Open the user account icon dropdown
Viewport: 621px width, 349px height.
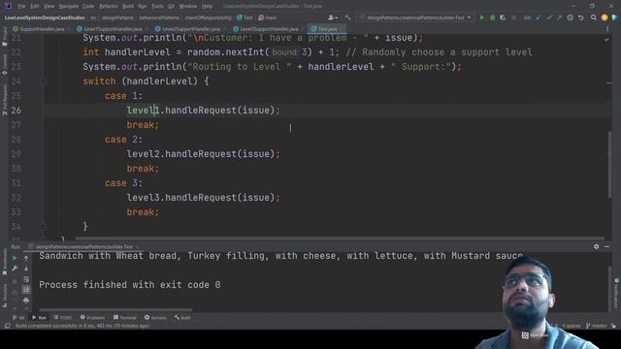[x=333, y=17]
